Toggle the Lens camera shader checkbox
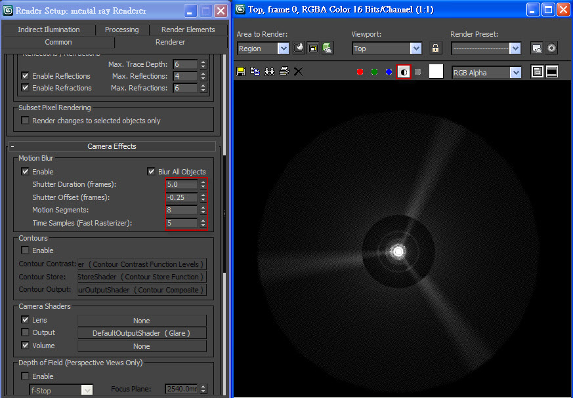The image size is (573, 398). (25, 320)
